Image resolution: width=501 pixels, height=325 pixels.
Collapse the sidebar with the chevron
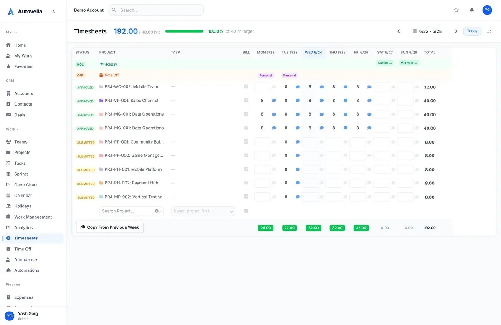(54, 11)
